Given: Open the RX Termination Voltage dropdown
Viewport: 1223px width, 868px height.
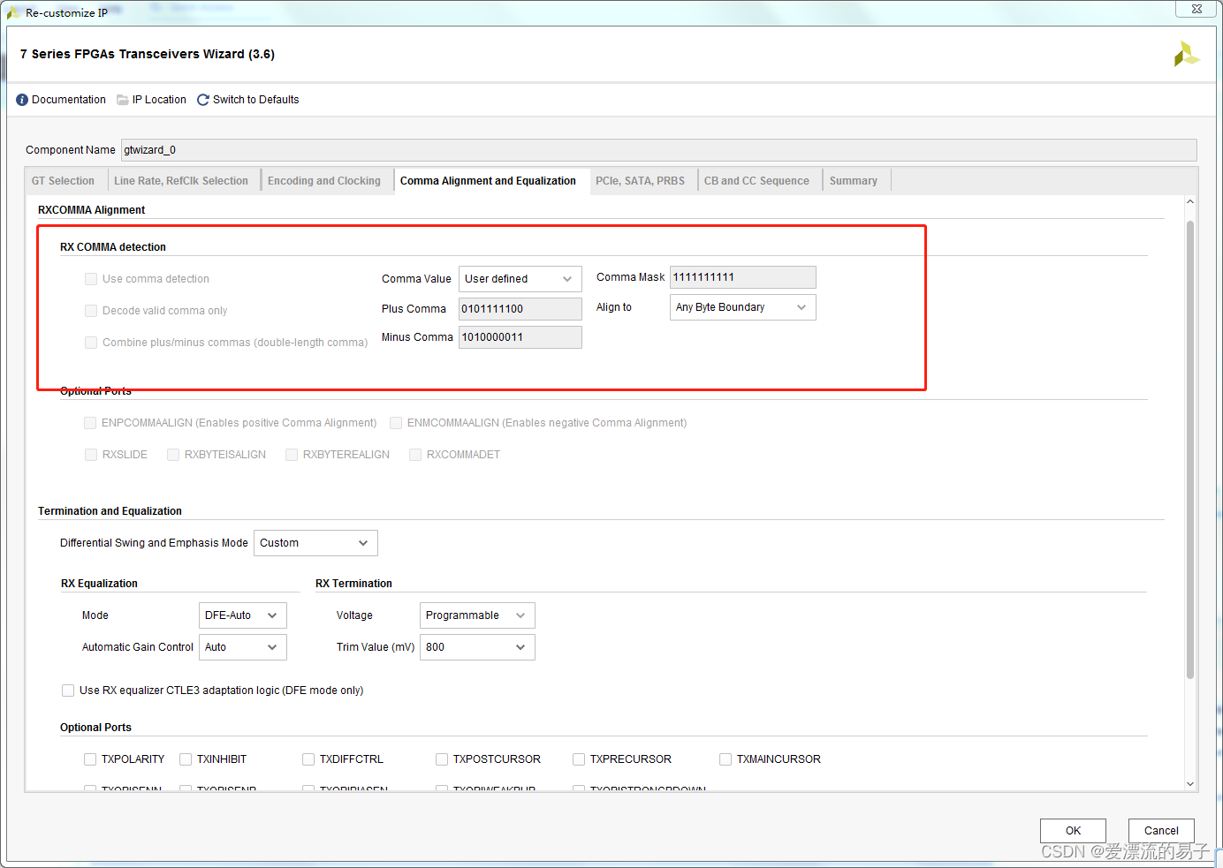Looking at the screenshot, I should 477,615.
